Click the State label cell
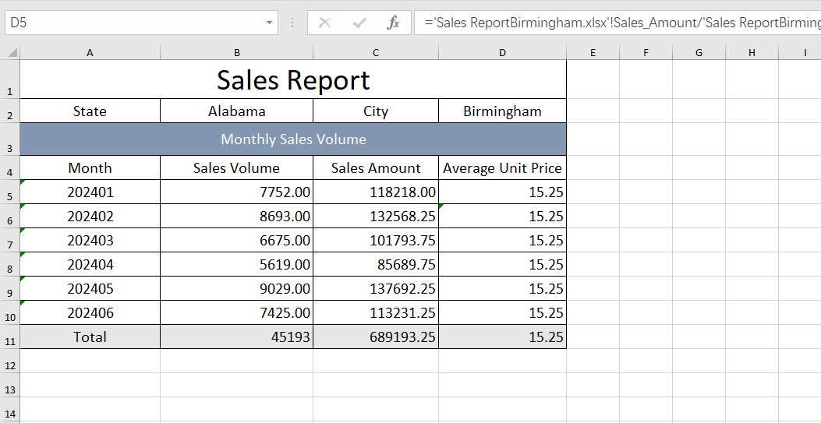Image resolution: width=821 pixels, height=423 pixels. click(90, 111)
